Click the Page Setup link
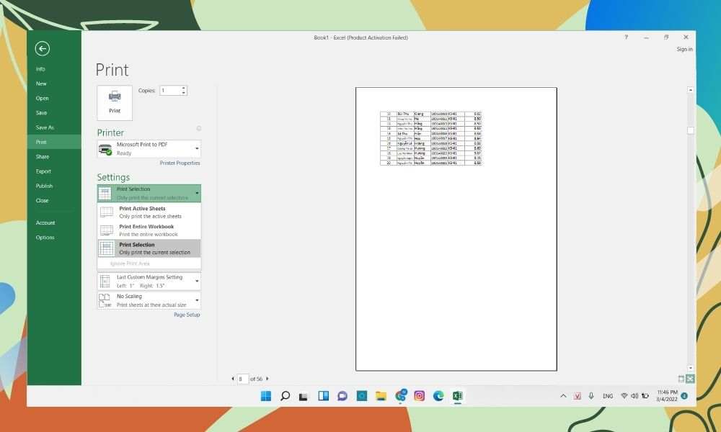721x432 pixels. [x=186, y=315]
